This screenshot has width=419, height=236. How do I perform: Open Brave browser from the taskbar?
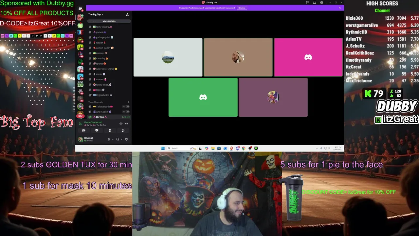[x=231, y=148]
